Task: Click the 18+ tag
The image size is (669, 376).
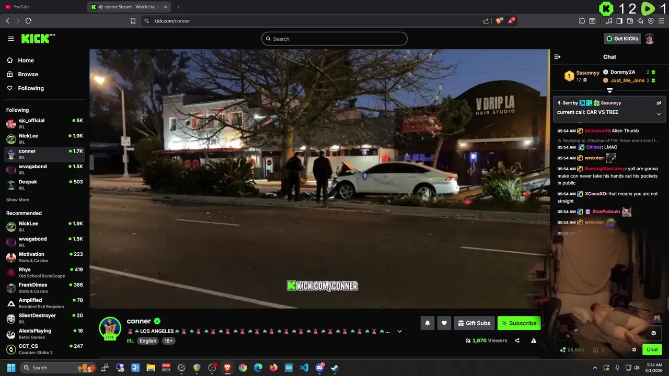Action: [169, 341]
